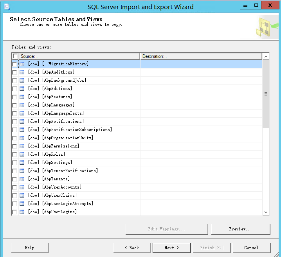The width and height of the screenshot is (281, 257).
Task: Close the wizard window
Action: pos(270,5)
